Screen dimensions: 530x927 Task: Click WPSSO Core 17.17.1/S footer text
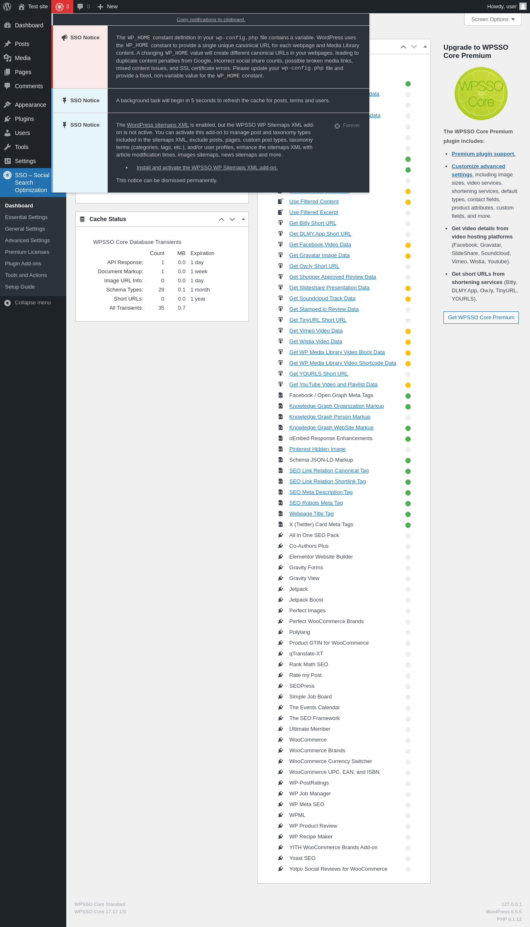[x=101, y=912]
